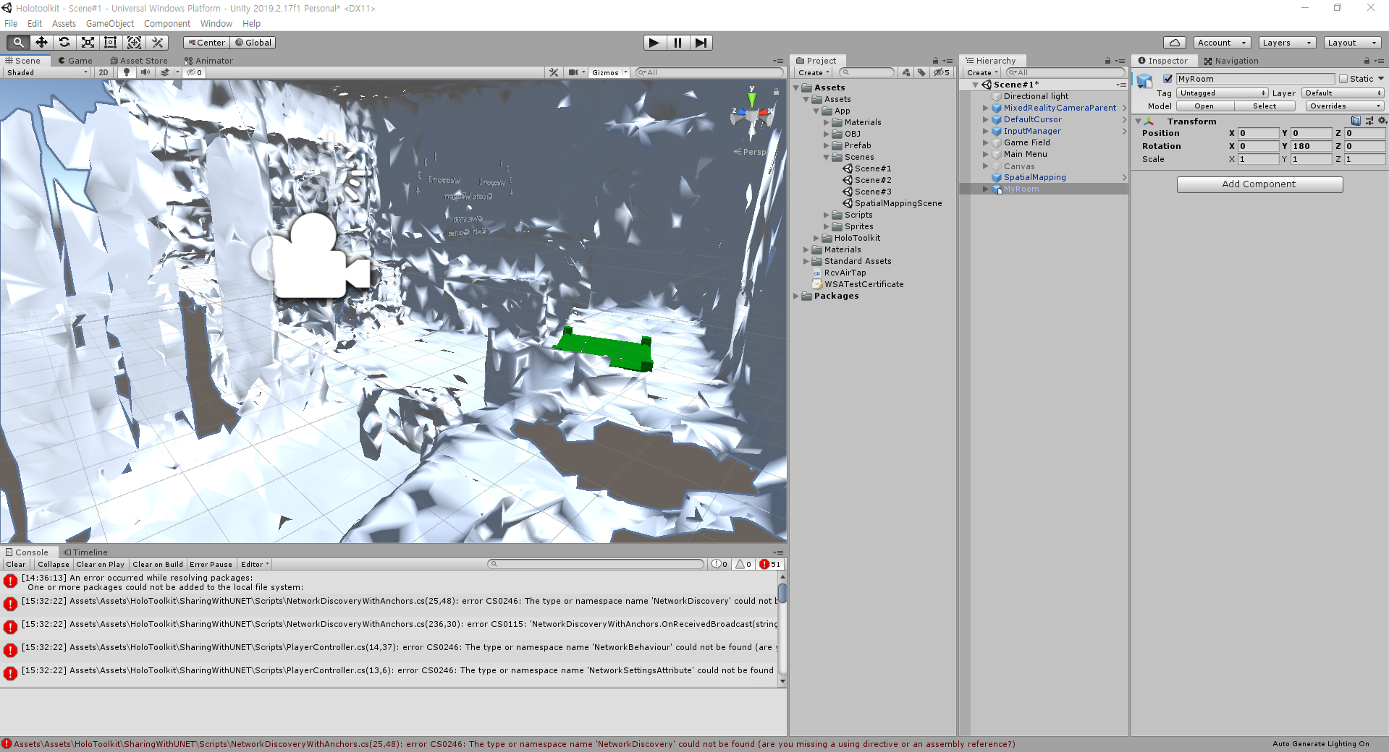Select Scene#2 in the Project window
The width and height of the screenshot is (1389, 752).
tap(872, 180)
